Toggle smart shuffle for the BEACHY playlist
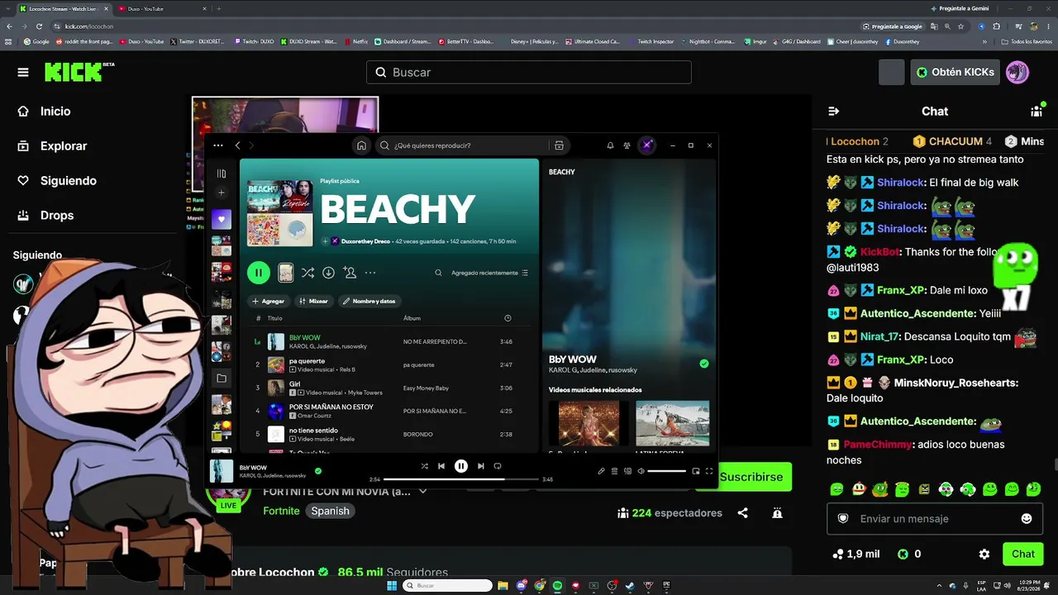Viewport: 1058px width, 595px height. (x=307, y=273)
